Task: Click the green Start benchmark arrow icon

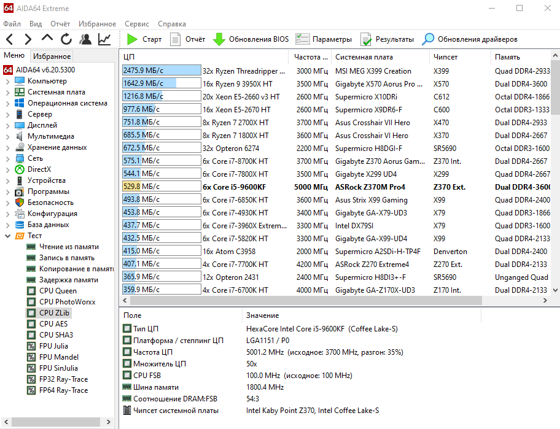Action: click(132, 39)
